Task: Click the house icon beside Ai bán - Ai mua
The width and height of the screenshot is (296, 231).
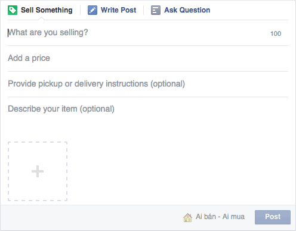Action: [x=187, y=217]
